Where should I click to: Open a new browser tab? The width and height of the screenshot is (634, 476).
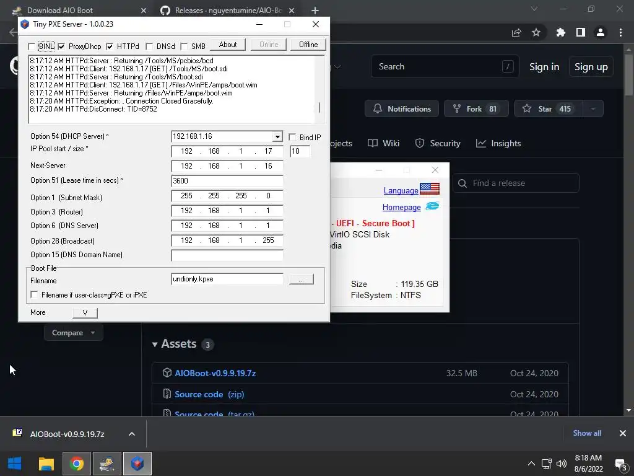[x=315, y=11]
